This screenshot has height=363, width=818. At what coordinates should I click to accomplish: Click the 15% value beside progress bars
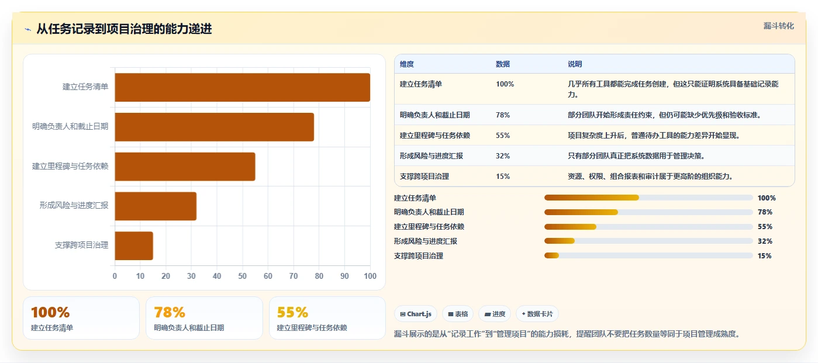(x=765, y=255)
